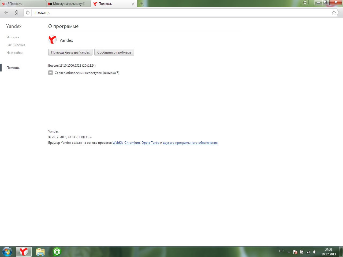Open Action Center flag icon in tray
Image resolution: width=343 pixels, height=257 pixels.
point(295,252)
